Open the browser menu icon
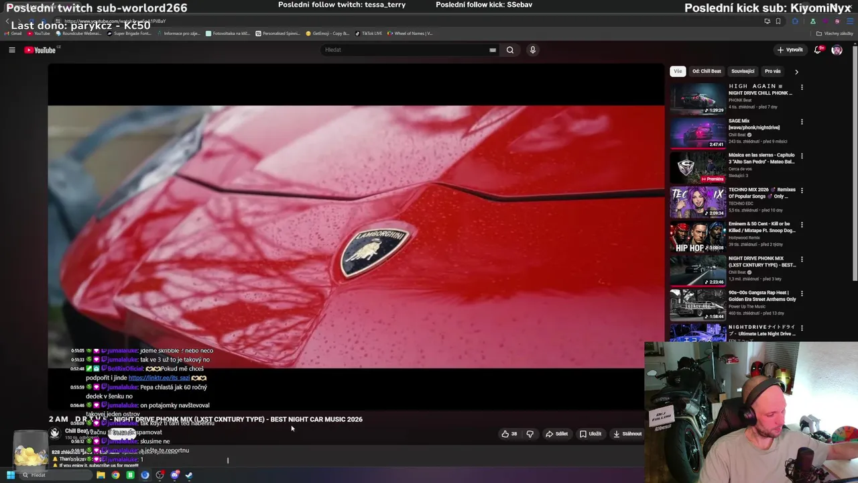 pos(849,21)
